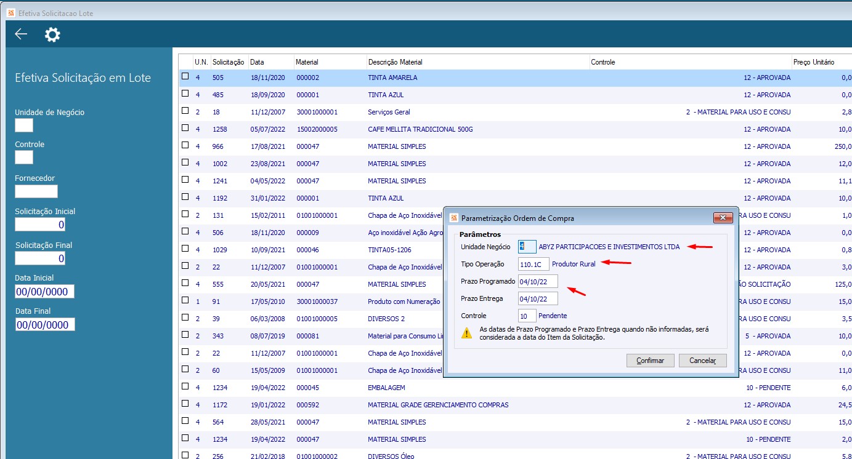Open the settings gear icon
Image resolution: width=852 pixels, height=459 pixels.
pos(52,34)
